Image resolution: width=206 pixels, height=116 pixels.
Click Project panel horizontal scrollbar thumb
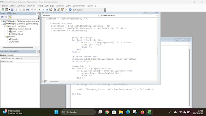pyautogui.click(x=18, y=48)
